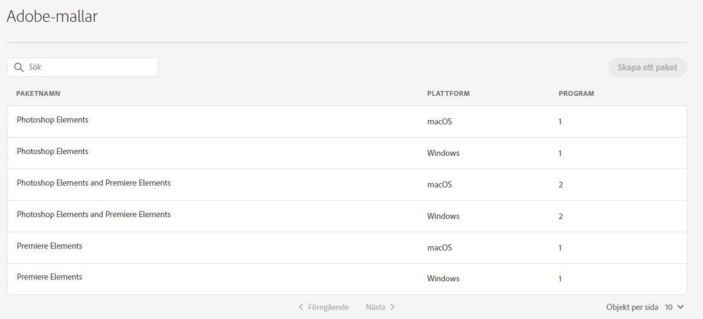Click the Skapa ett paket button
The height and width of the screenshot is (319, 703).
tap(648, 67)
